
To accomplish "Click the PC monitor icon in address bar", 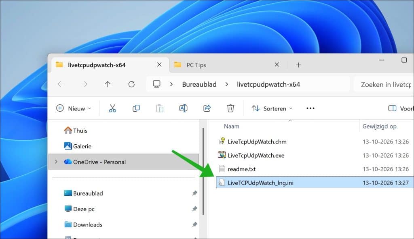I will (x=156, y=84).
